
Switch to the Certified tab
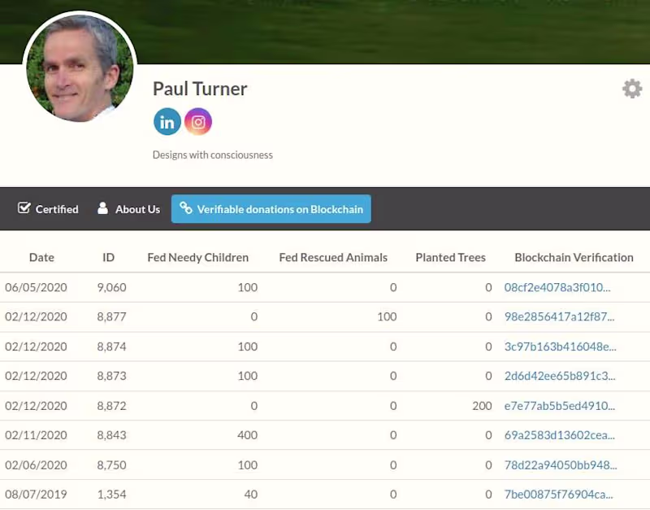click(x=48, y=209)
